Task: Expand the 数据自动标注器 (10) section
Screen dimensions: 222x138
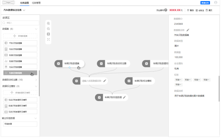Action: pyautogui.click(x=36, y=79)
